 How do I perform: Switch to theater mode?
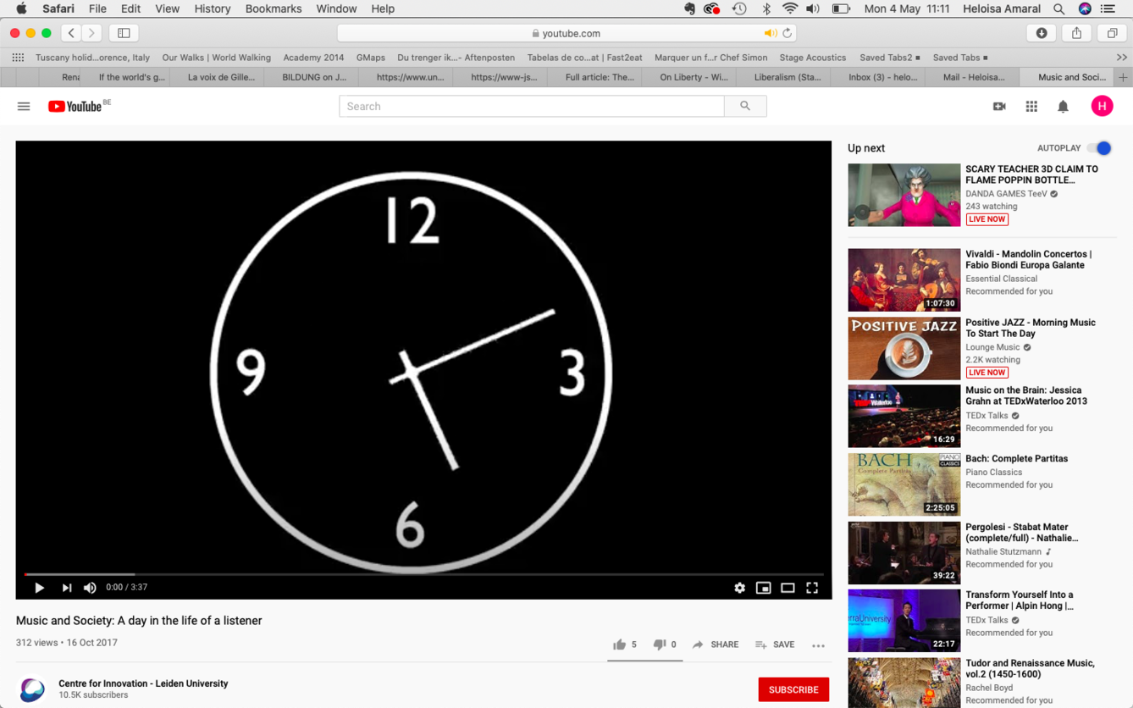pos(788,587)
